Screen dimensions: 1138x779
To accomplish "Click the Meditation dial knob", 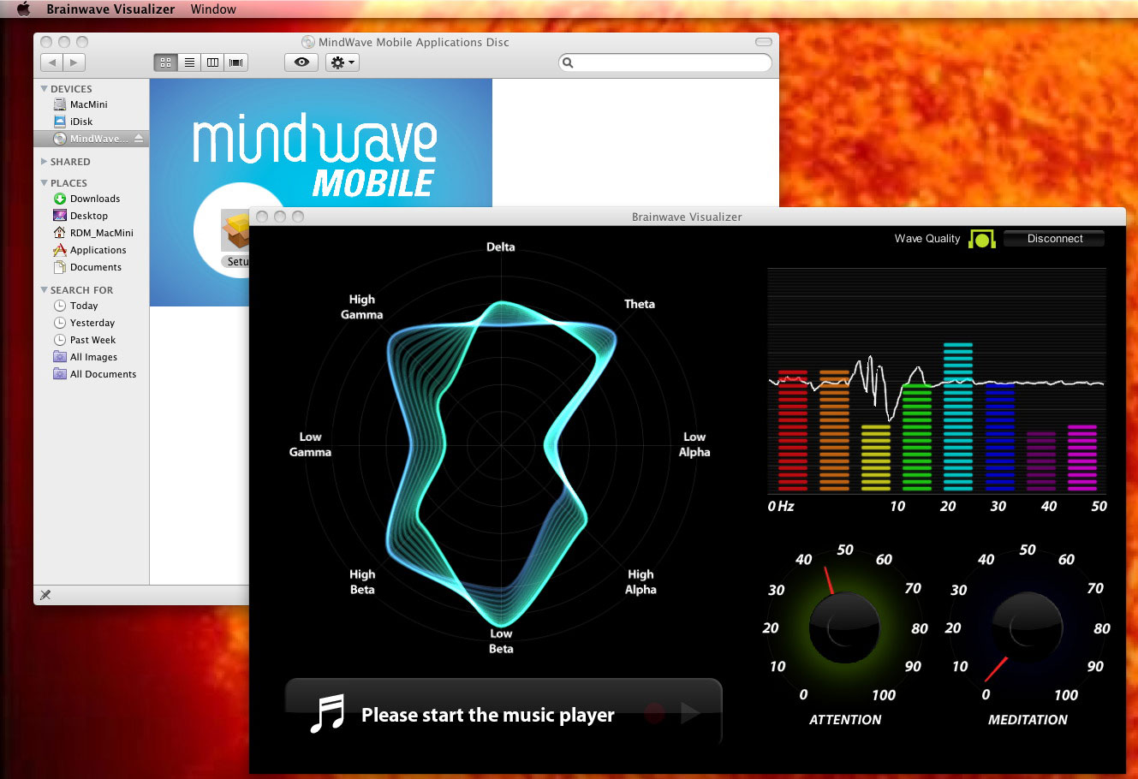I will pos(1027,627).
